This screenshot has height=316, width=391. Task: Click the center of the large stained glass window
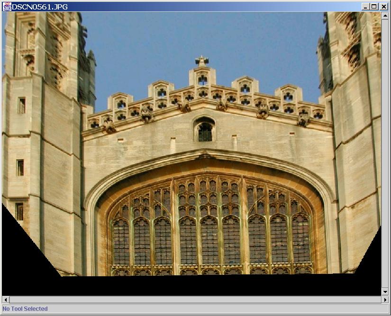click(x=212, y=227)
